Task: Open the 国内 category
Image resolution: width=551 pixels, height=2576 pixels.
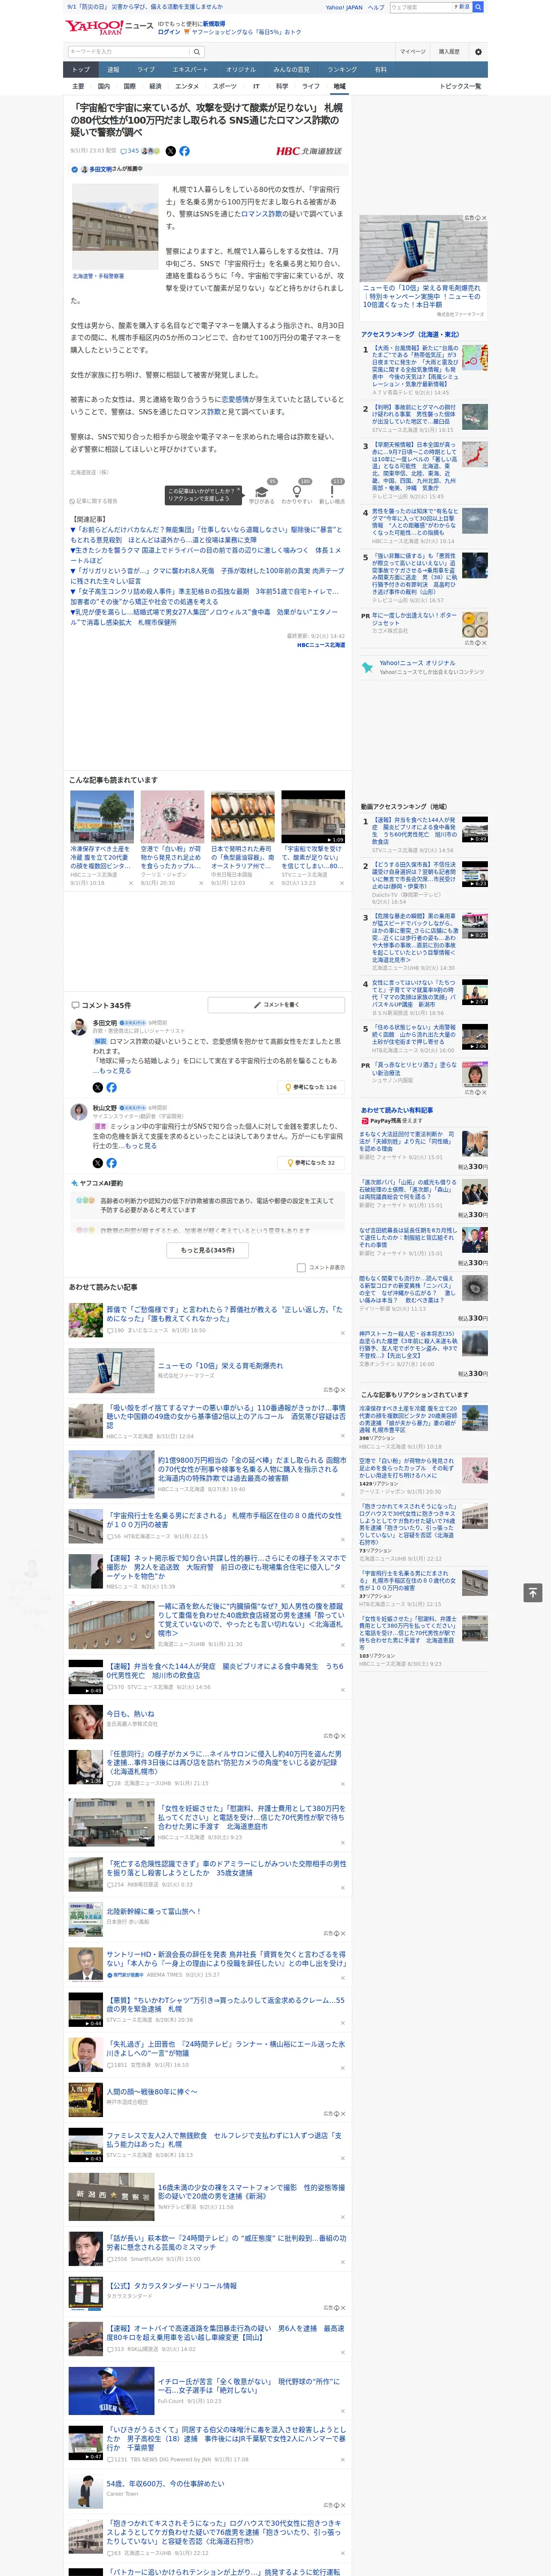Action: 104,86
